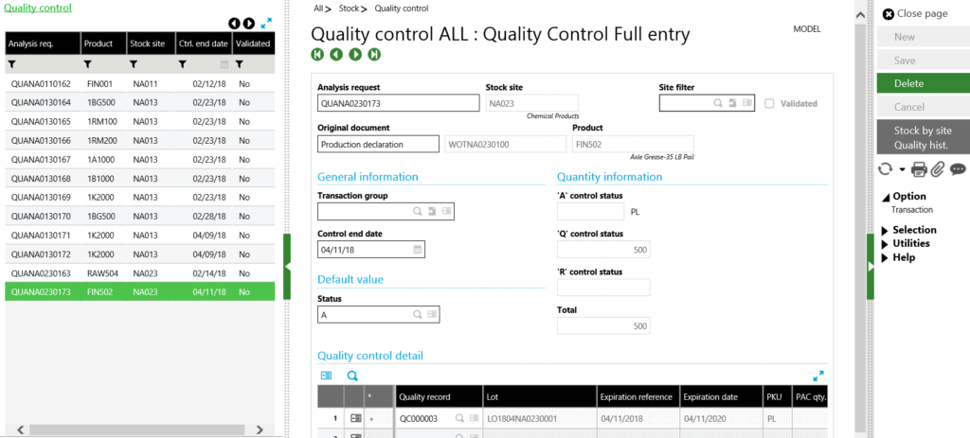Image resolution: width=970 pixels, height=438 pixels.
Task: Click the Quality record column header
Action: click(x=439, y=396)
